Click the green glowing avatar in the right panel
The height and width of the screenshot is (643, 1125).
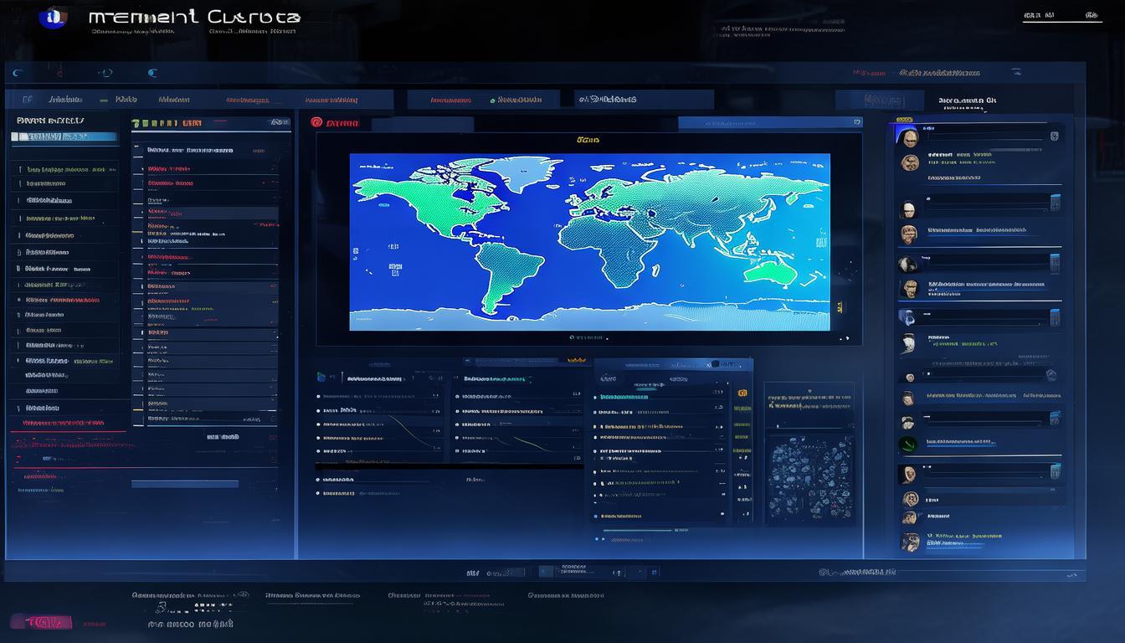coord(907,445)
